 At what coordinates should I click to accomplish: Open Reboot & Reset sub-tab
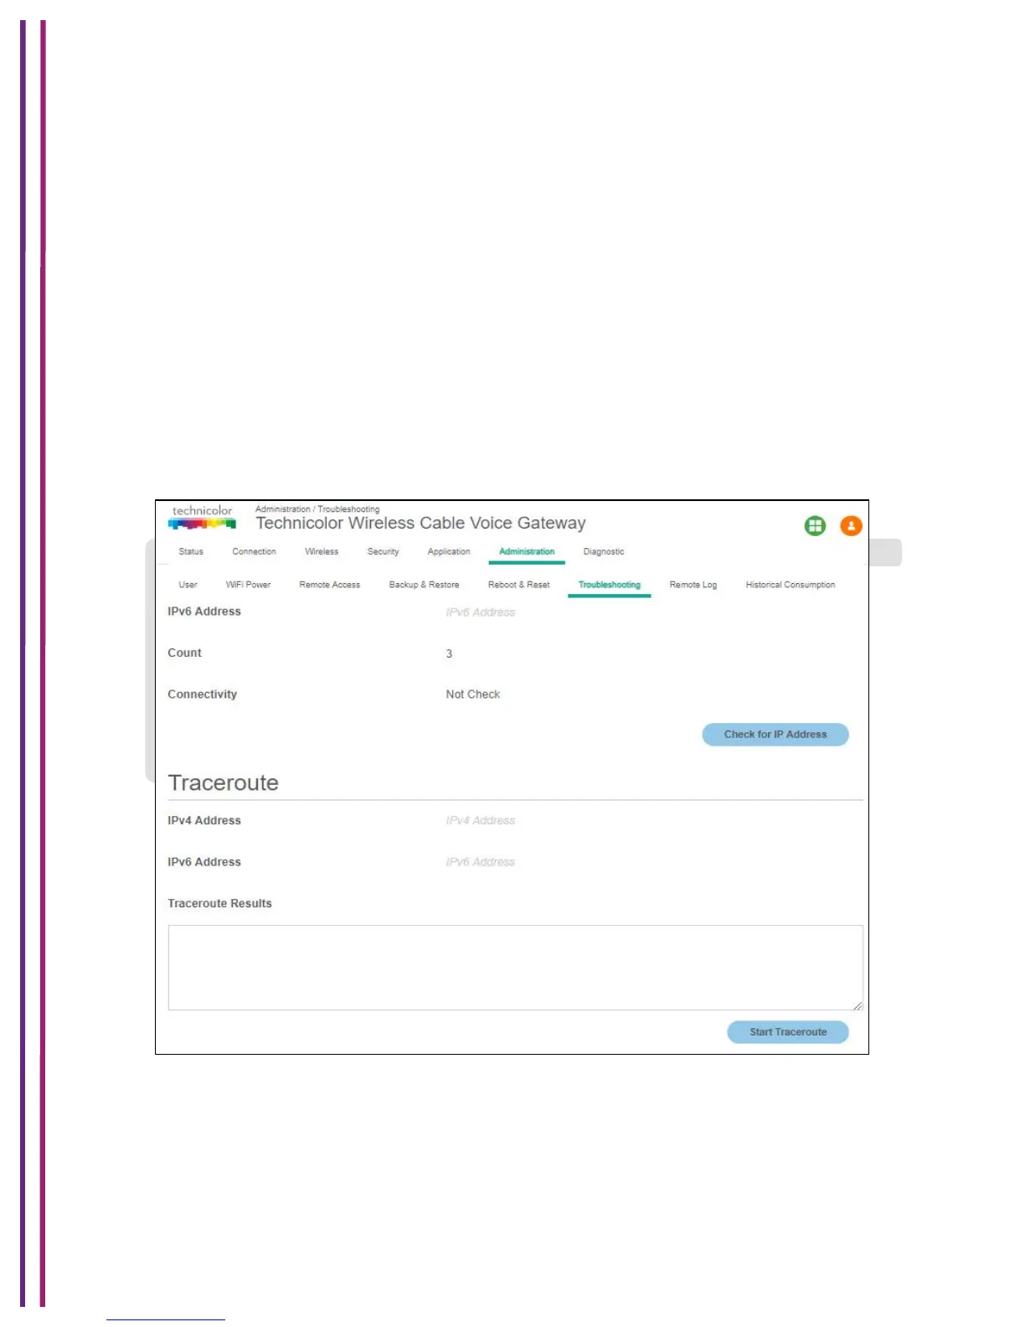[x=519, y=585]
